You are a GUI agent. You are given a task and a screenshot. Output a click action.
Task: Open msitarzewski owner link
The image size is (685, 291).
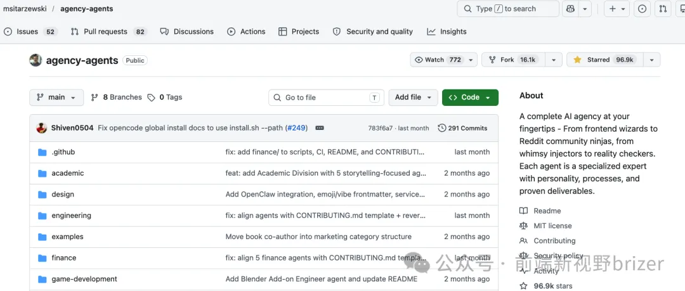click(25, 9)
